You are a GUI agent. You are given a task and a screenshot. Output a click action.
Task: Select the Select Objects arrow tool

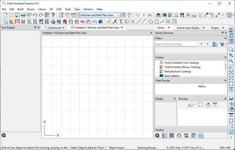pos(6,22)
